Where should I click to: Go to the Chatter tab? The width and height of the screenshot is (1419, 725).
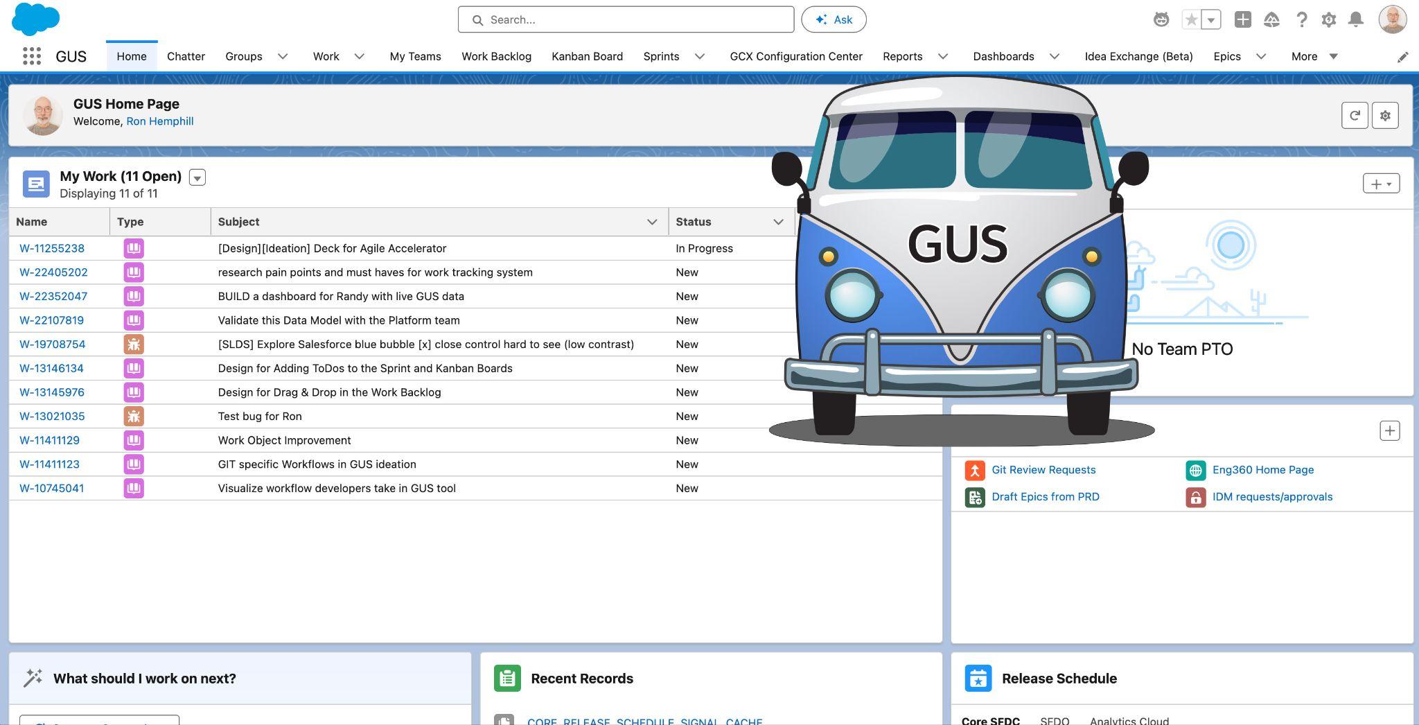click(186, 57)
